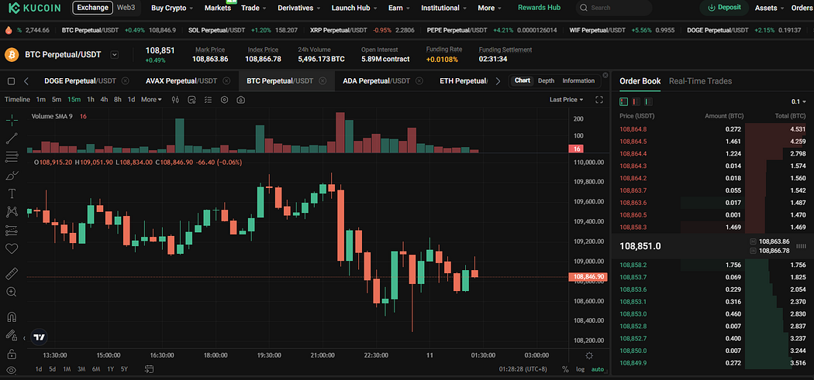Switch to Web3 mode
The image size is (814, 380).
click(x=126, y=8)
